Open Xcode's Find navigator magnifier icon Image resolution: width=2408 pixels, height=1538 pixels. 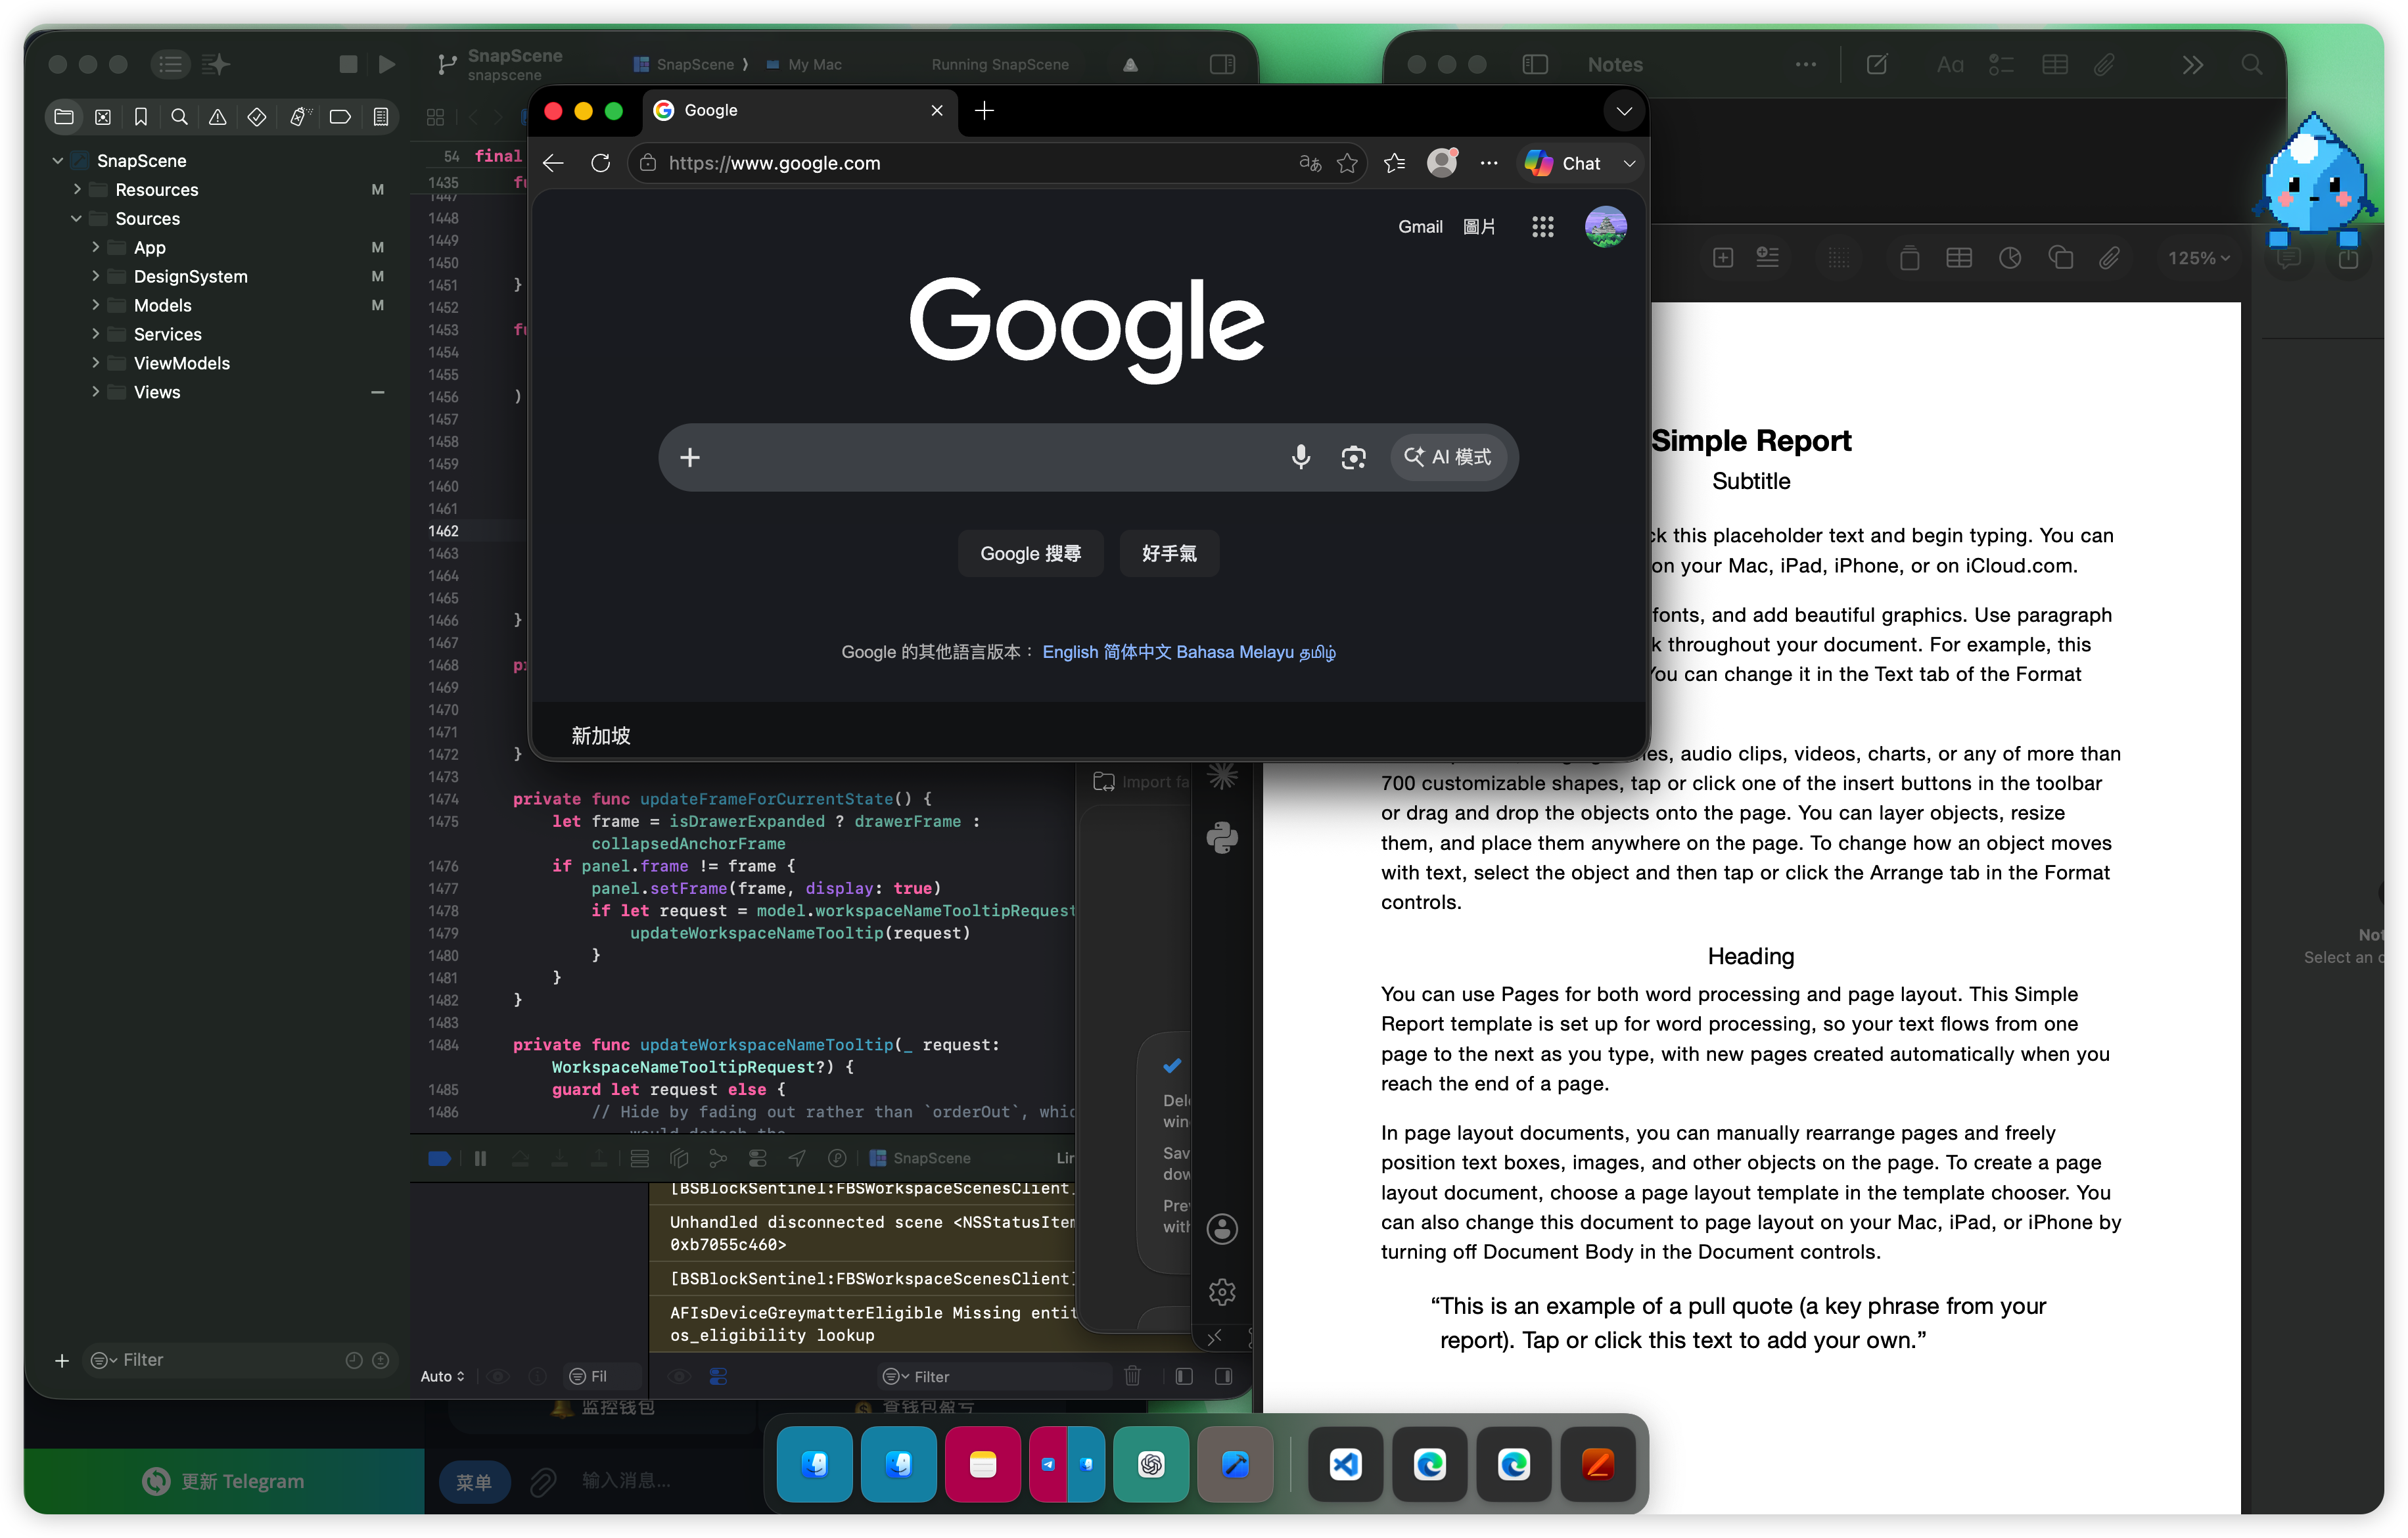tap(179, 117)
